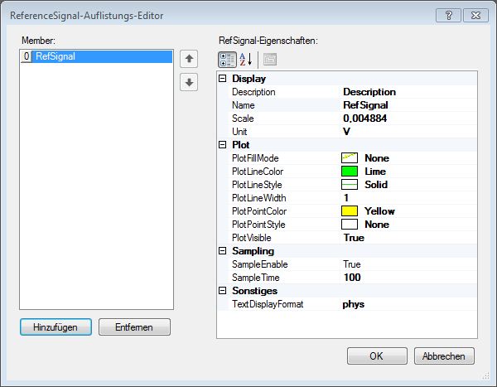The width and height of the screenshot is (497, 387).
Task: Collapse the Sampling category
Action: (223, 251)
